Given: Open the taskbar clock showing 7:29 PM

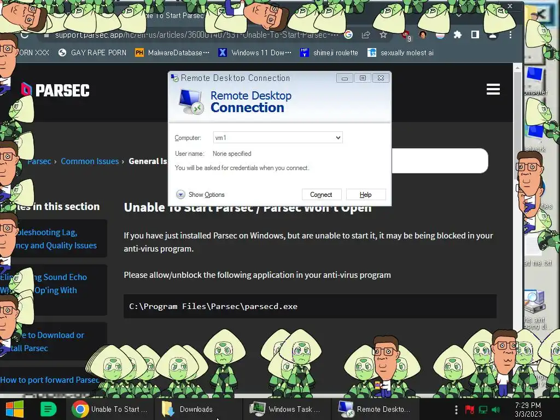Looking at the screenshot, I should 528,410.
